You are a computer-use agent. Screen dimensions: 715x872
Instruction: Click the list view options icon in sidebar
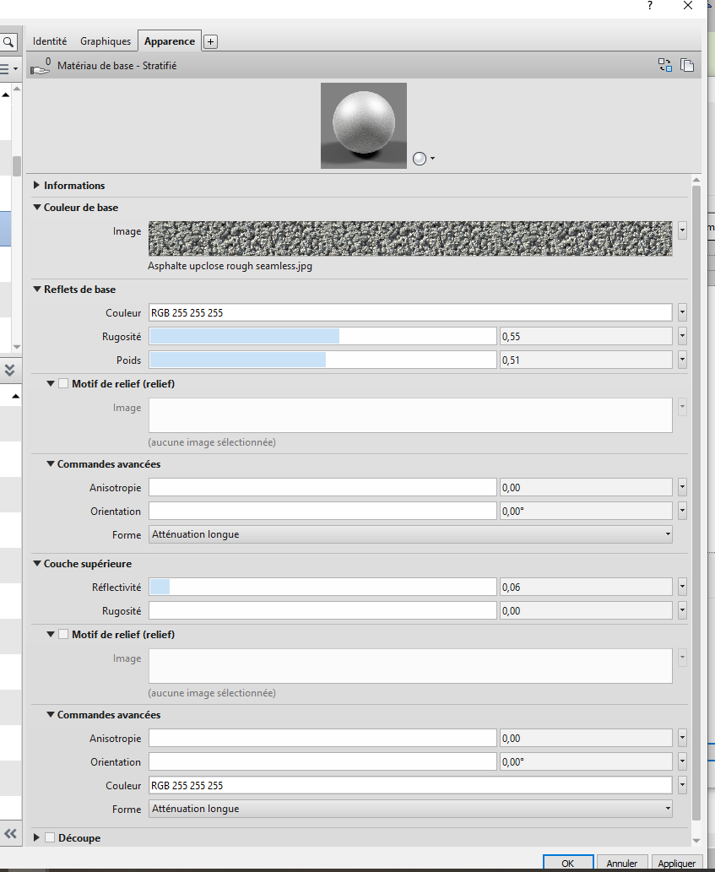coord(8,69)
